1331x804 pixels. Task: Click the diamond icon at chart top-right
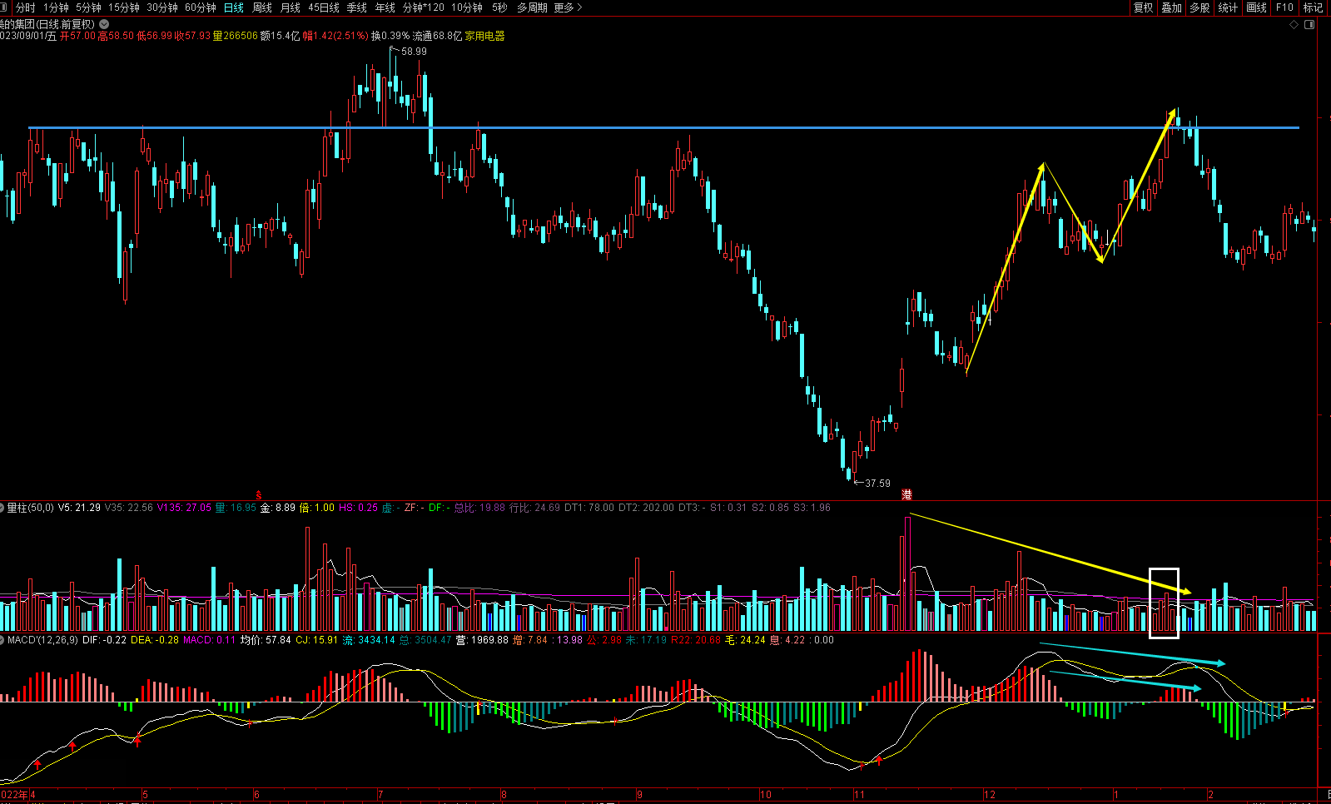[1294, 25]
